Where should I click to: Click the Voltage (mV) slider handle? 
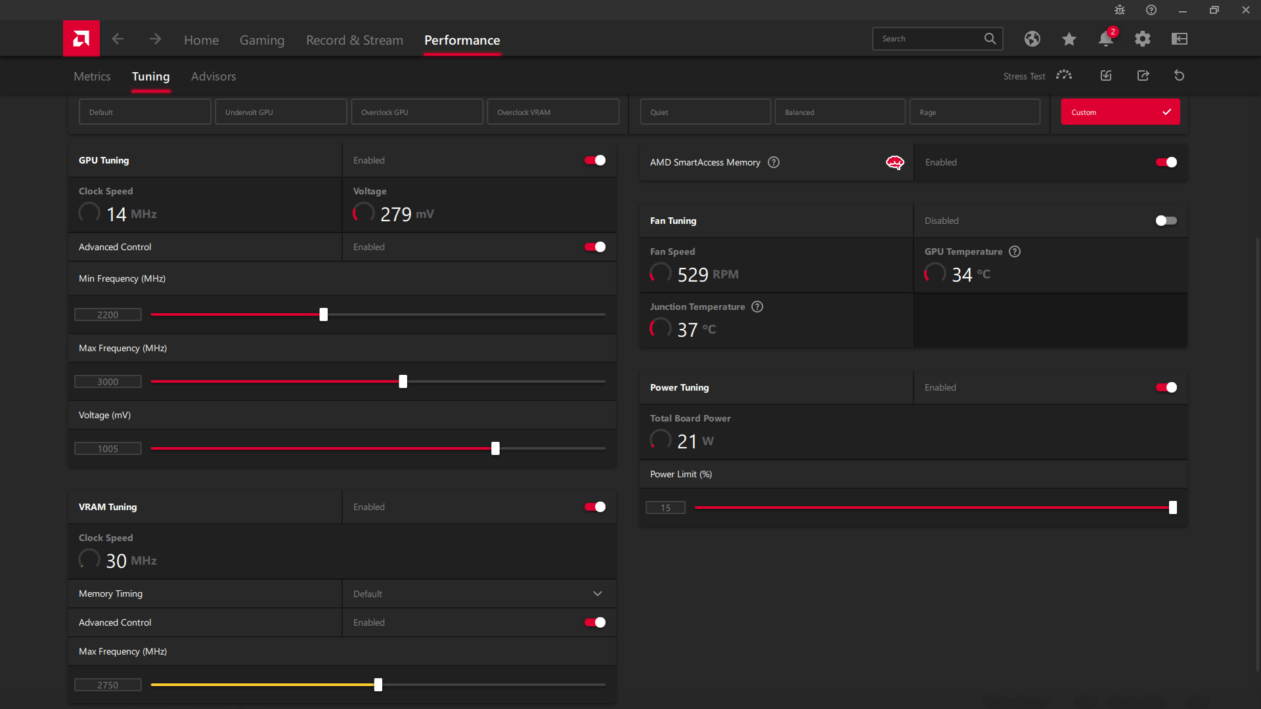495,448
